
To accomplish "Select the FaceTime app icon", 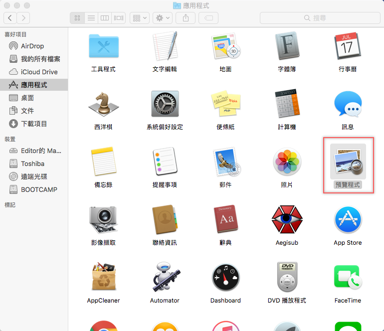I will click(348, 277).
